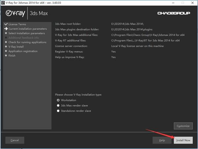This screenshot has height=149, width=198.
Task: Click the Chaos Group logo
Action: (174, 13)
